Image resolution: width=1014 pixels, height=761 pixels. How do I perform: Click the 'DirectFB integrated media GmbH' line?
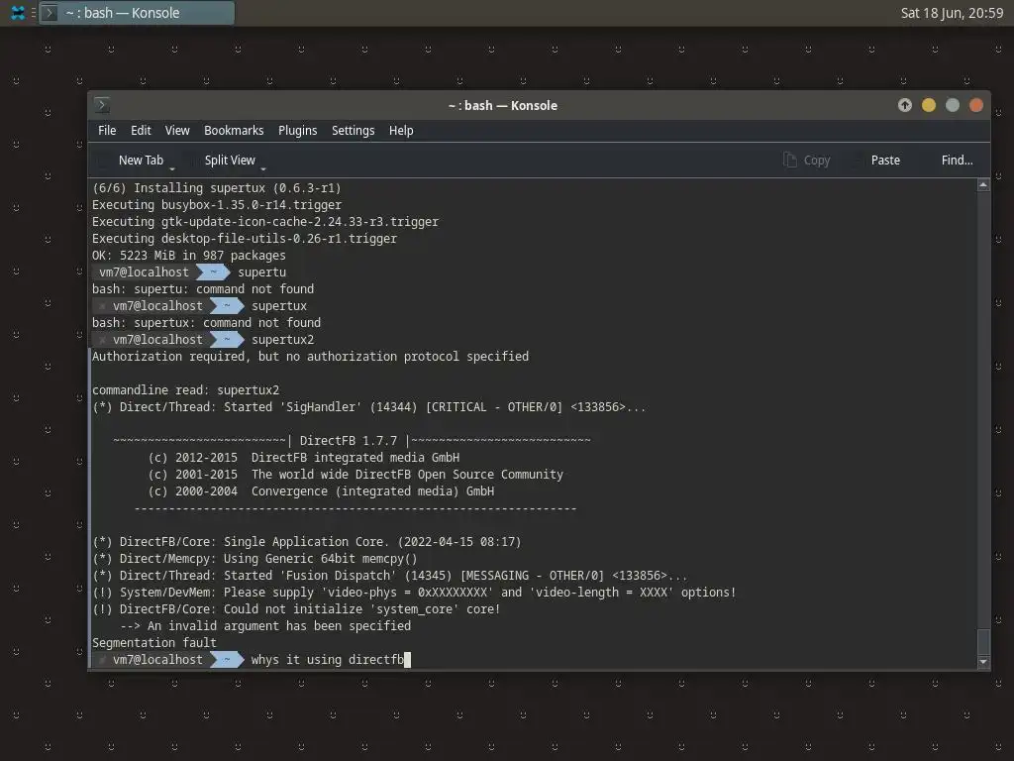[304, 458]
